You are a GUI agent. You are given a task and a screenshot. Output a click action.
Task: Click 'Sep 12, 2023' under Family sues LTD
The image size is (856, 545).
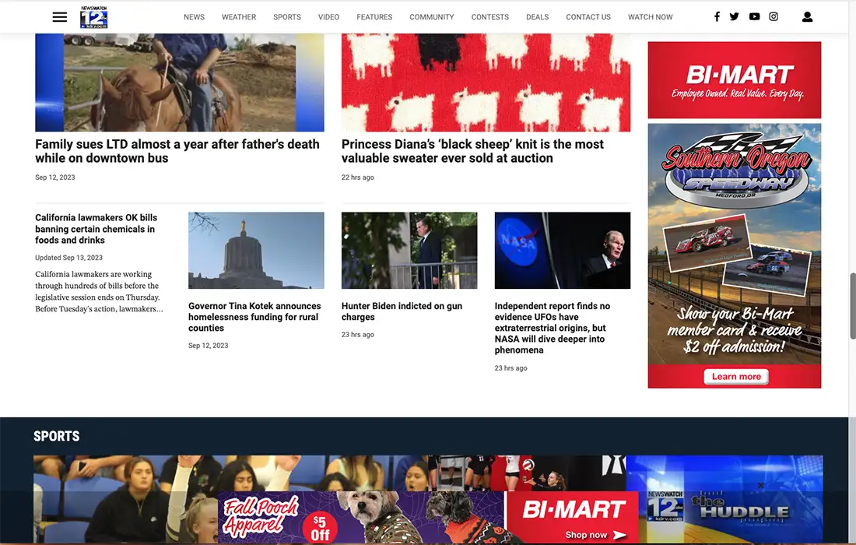55,177
